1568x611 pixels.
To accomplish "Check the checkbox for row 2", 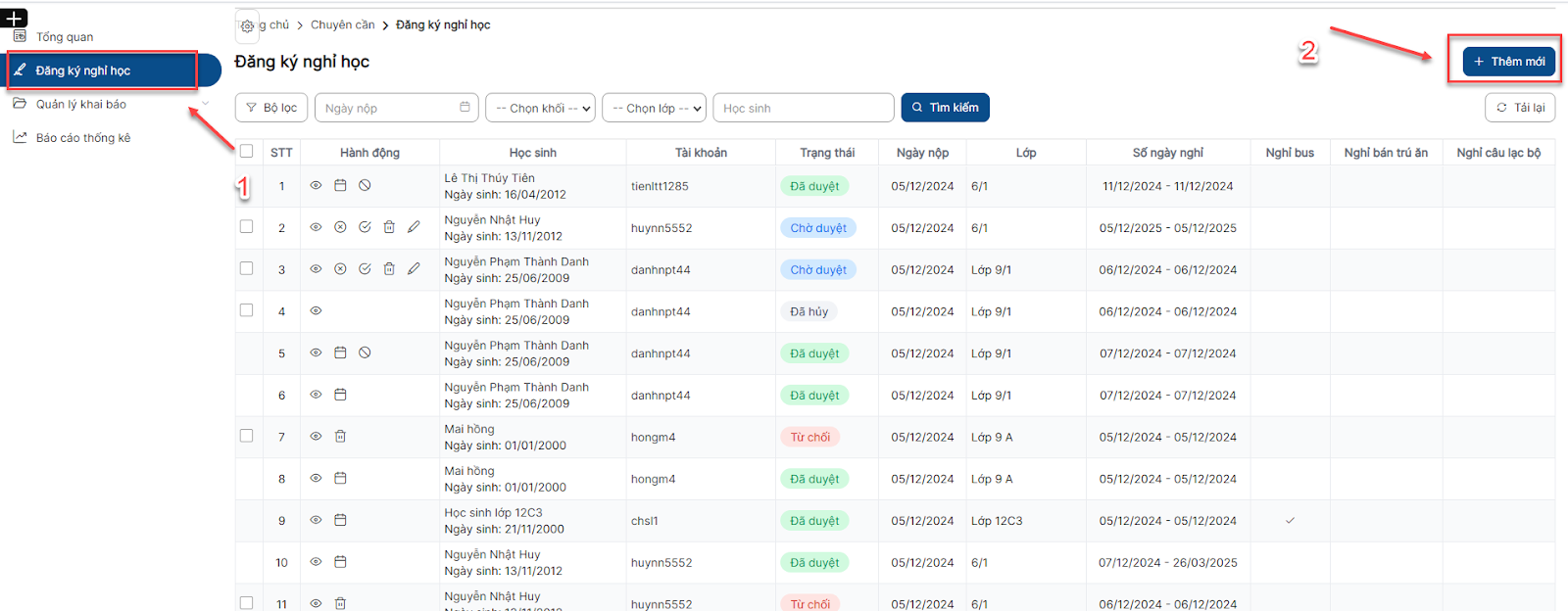I will tap(247, 227).
